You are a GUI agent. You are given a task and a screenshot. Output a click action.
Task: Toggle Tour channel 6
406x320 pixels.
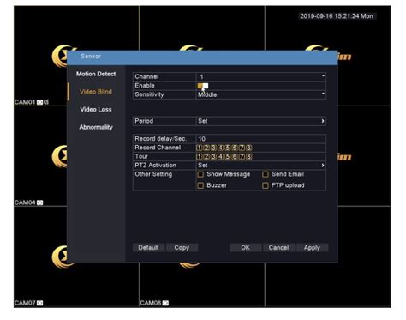235,157
